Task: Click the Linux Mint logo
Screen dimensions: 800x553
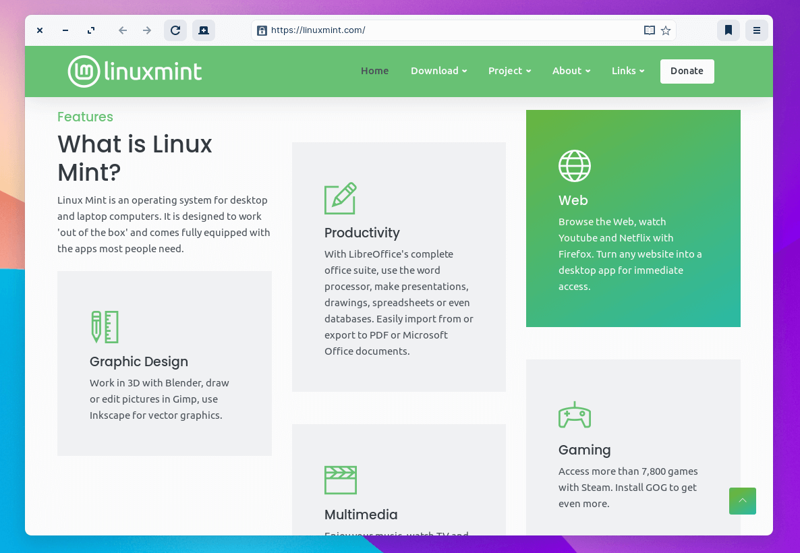Action: click(135, 71)
